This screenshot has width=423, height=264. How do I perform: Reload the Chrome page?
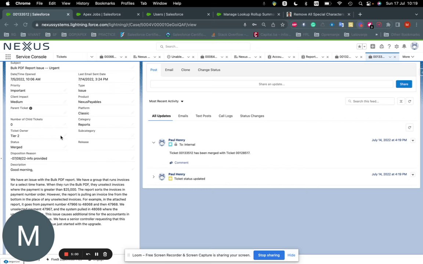pyautogui.click(x=25, y=25)
